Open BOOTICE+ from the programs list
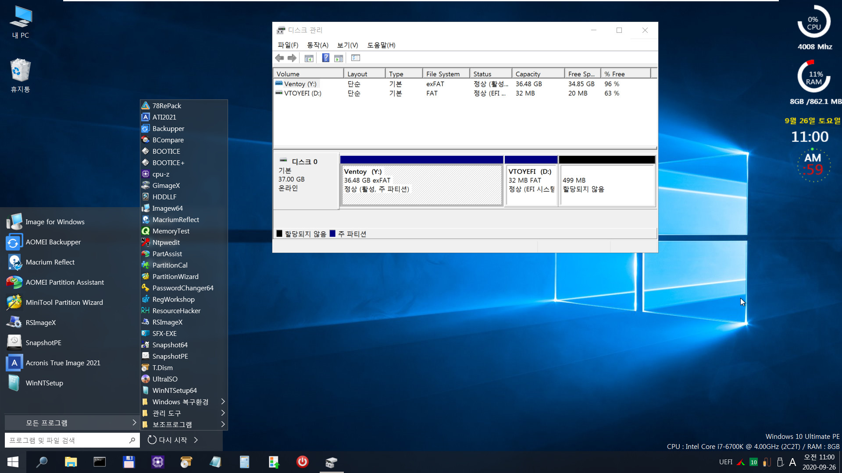 [x=184, y=162]
